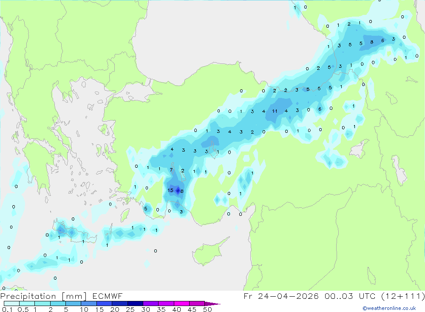The width and height of the screenshot is (425, 312).
Task: Click the 10–15 mm legend color box
Action: [89, 303]
